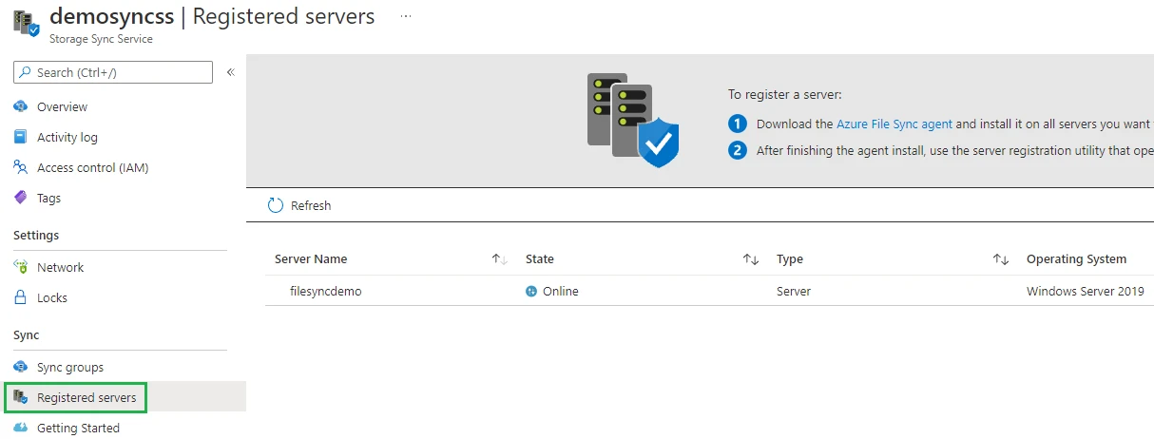
Task: Click the Storage Sync Service subtitle
Action: coord(101,39)
